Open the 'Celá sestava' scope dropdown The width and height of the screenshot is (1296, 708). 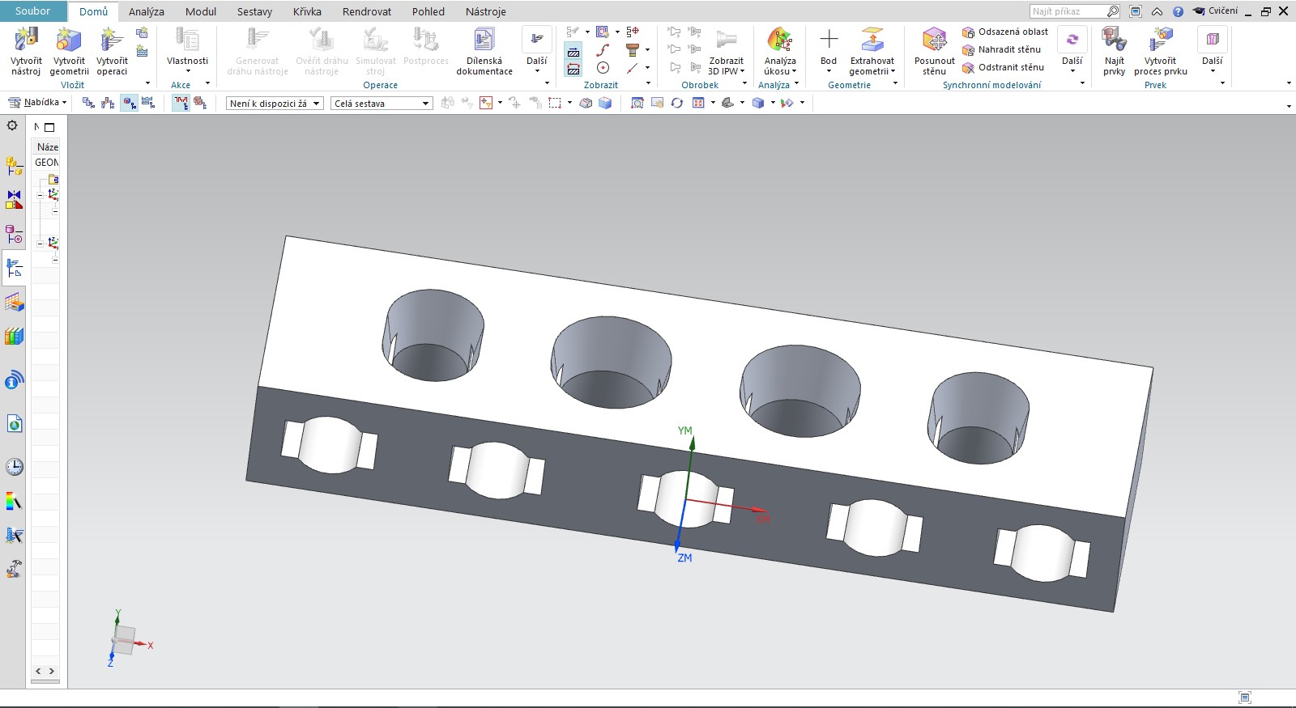(x=382, y=104)
